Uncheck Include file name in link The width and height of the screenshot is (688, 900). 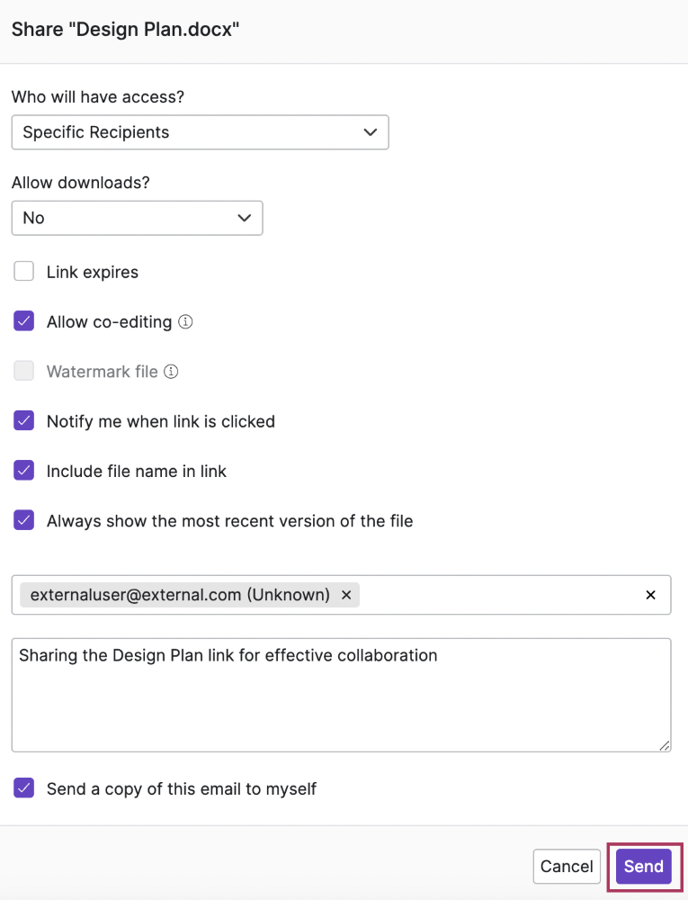click(24, 471)
